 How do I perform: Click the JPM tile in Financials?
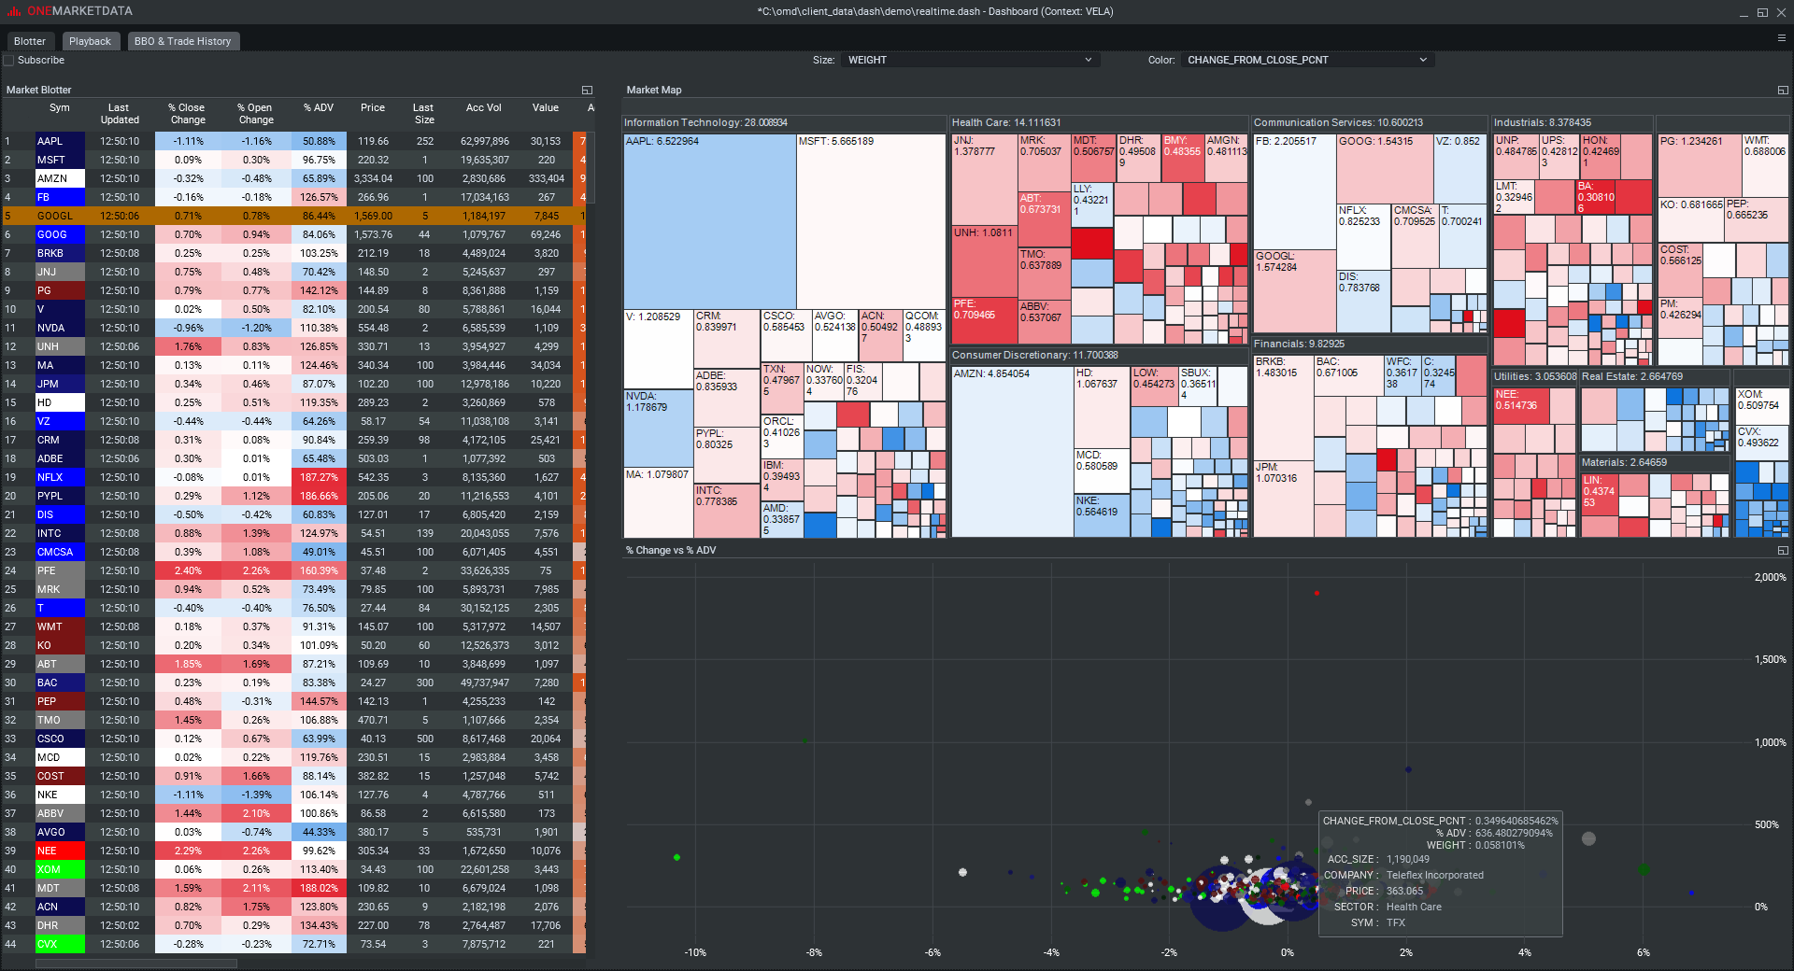click(1283, 498)
